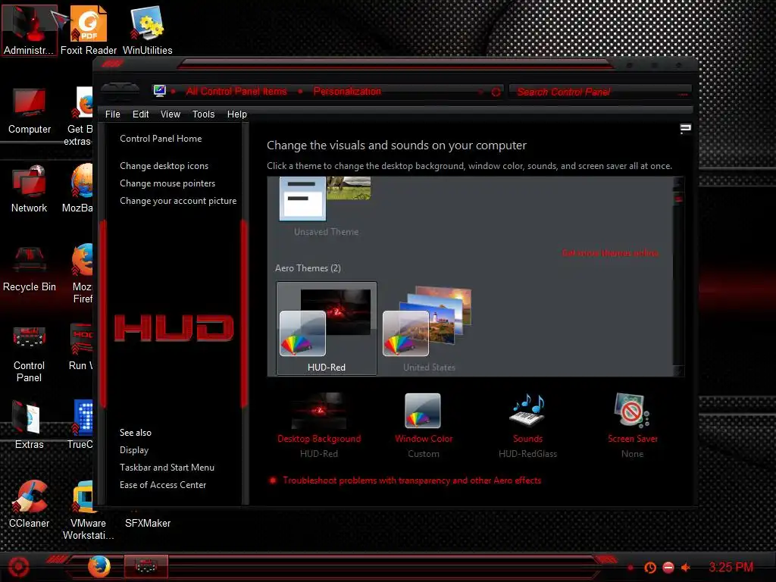
Task: Open Foxit Reader desktop icon
Action: point(88,30)
